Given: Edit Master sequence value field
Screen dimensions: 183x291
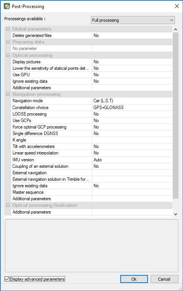Looking at the screenshot, I should 132,192.
